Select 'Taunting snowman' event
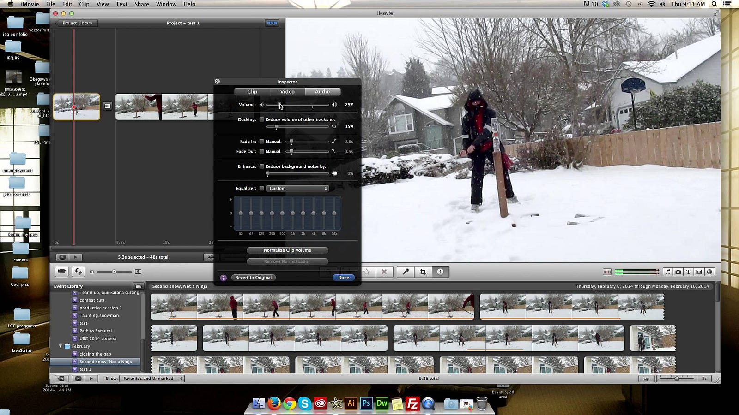Screen dimensions: 739x415 99,316
